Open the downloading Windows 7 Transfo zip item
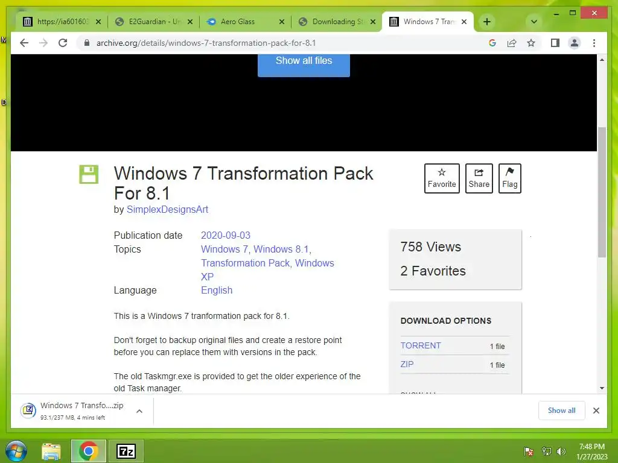The width and height of the screenshot is (618, 463). pos(73,411)
